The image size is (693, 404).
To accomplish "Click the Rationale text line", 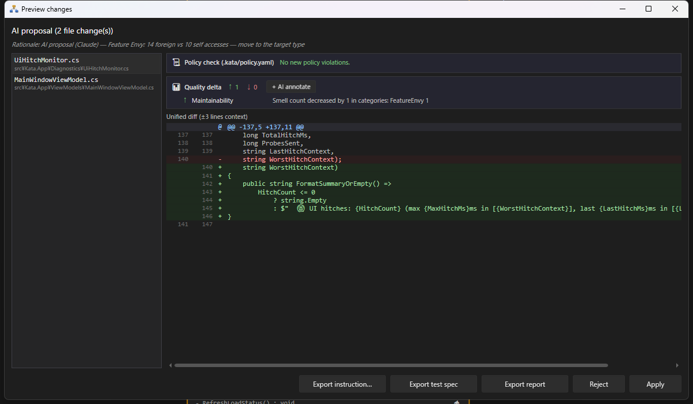I will [158, 44].
